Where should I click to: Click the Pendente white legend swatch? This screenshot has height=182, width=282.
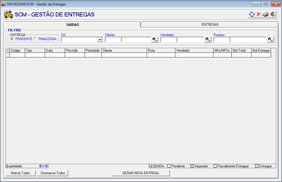169,166
